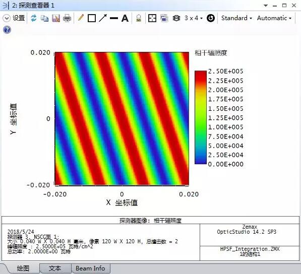
Task: Click the crosshair zoom-fit icon
Action: [152, 18]
